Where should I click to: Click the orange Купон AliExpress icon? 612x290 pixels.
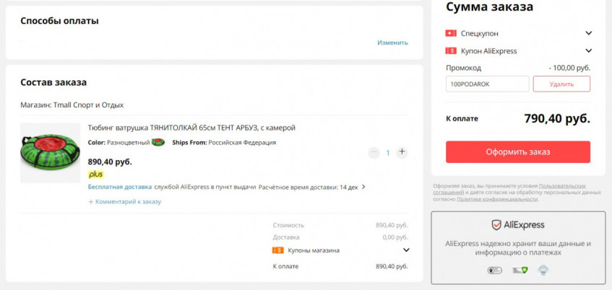coord(451,51)
